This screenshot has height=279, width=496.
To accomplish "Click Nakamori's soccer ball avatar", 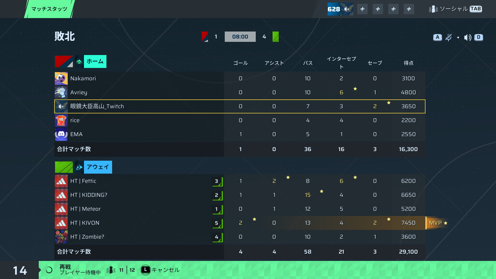I will tap(61, 79).
